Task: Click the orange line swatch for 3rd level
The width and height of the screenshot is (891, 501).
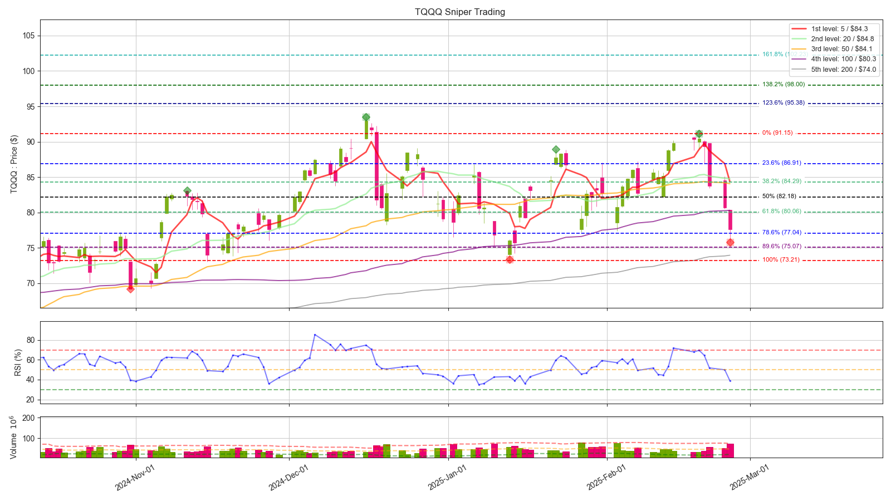Action: click(799, 50)
